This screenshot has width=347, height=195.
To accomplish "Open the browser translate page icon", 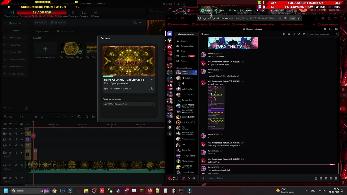I will [285, 18].
